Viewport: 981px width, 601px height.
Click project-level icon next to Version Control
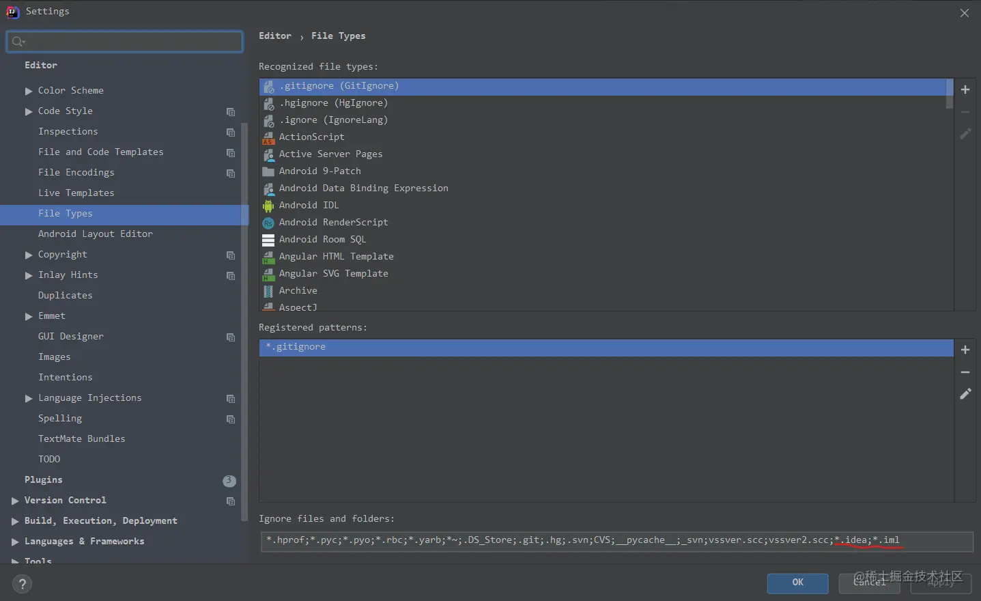231,501
